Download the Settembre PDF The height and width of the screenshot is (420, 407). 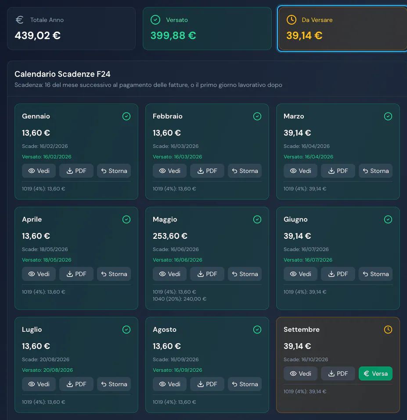(338, 373)
